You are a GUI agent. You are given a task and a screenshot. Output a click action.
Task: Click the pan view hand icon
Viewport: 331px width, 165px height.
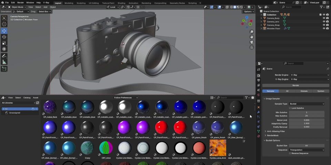[252, 37]
